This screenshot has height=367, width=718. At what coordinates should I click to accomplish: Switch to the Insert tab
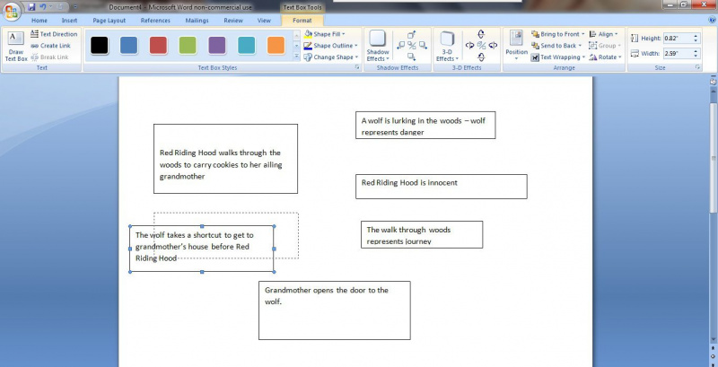pos(70,21)
